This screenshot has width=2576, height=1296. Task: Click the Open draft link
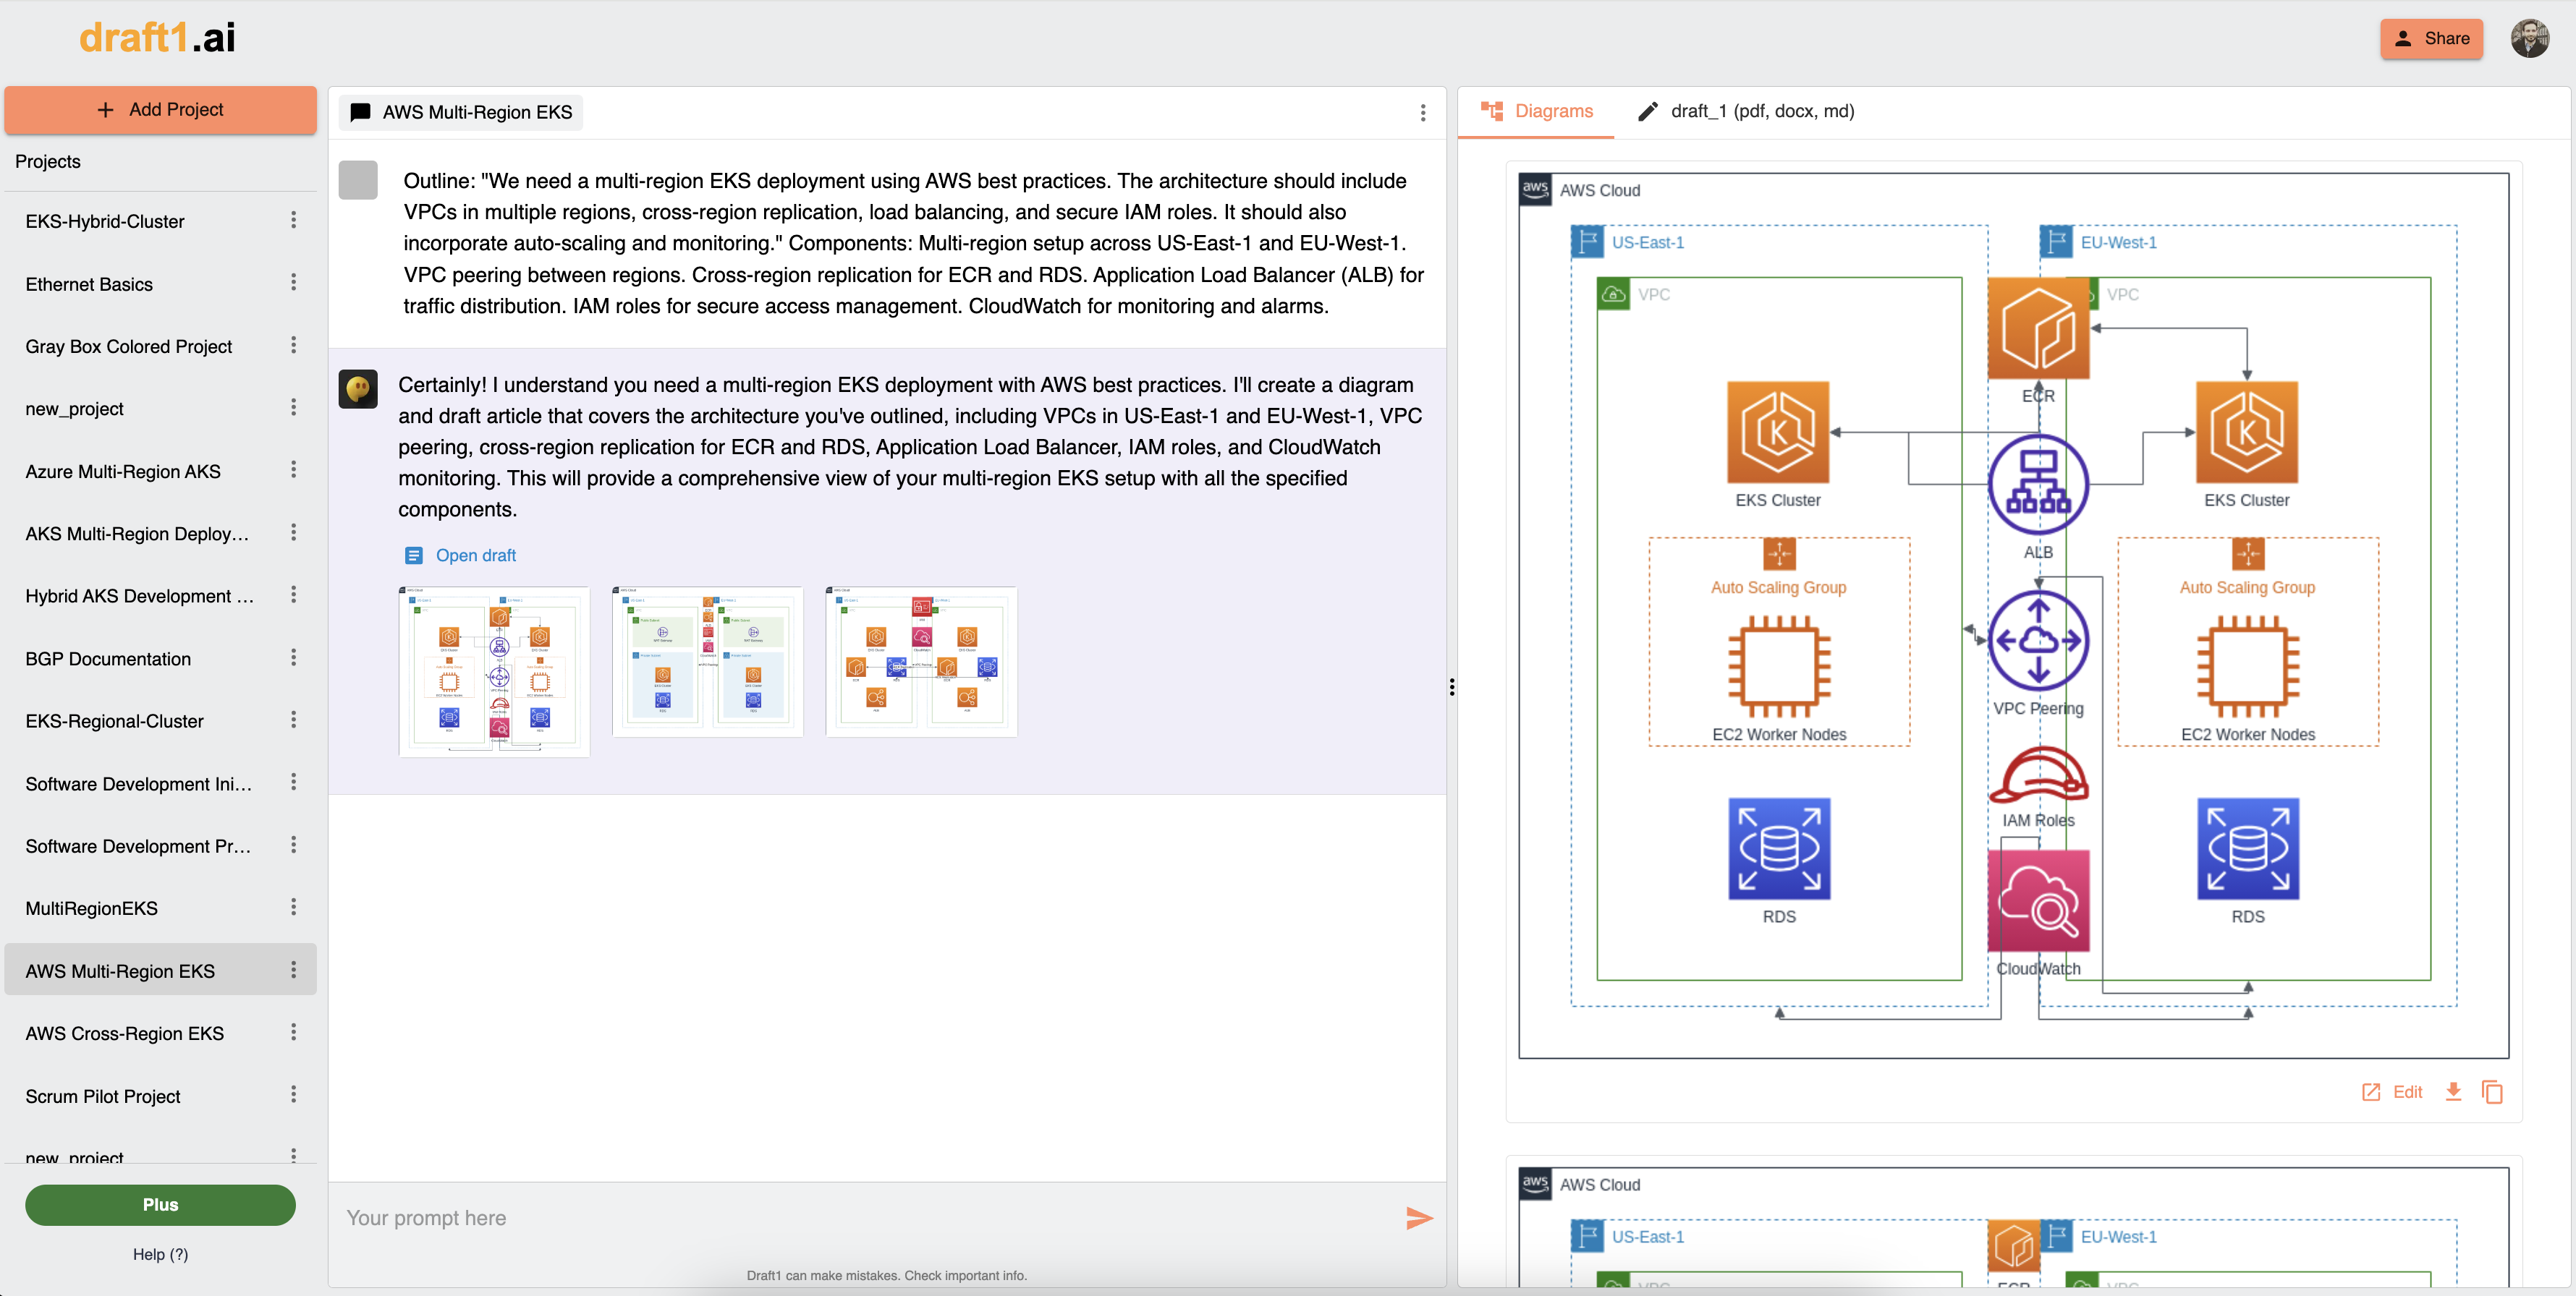tap(475, 555)
